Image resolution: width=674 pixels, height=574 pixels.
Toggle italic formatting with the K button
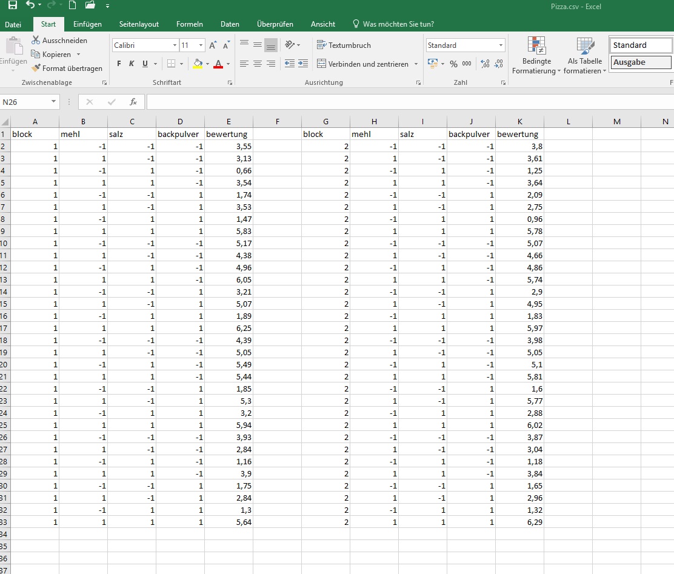(x=132, y=64)
